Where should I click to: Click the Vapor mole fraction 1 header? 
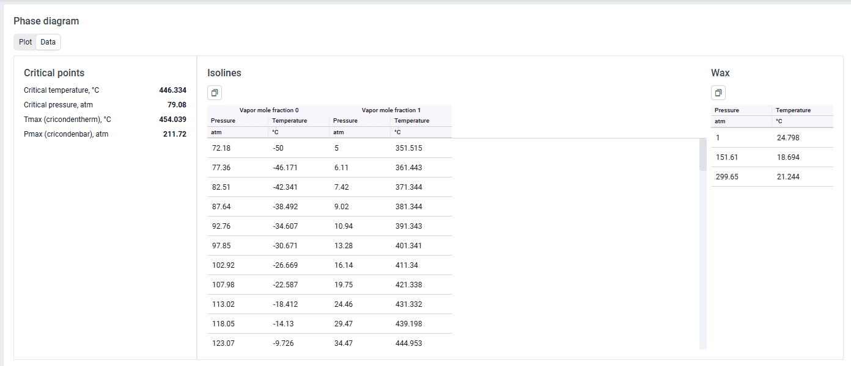coord(391,110)
